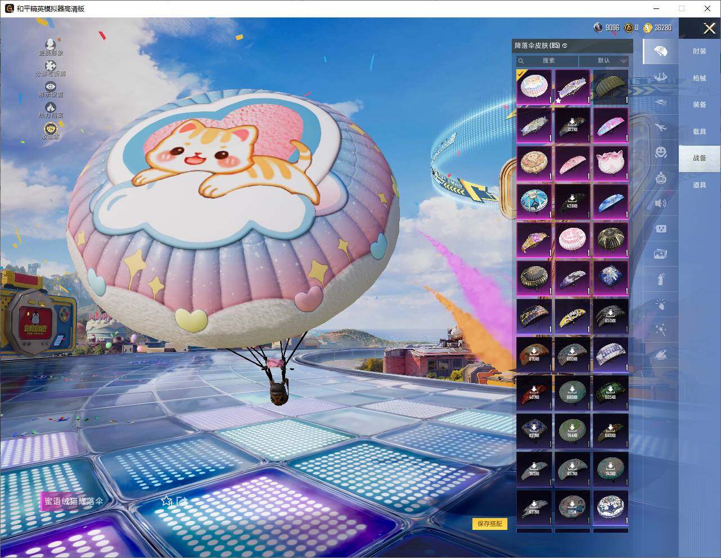This screenshot has height=558, width=721.
Task: Download the 743KB parachute skin
Action: pos(611,469)
